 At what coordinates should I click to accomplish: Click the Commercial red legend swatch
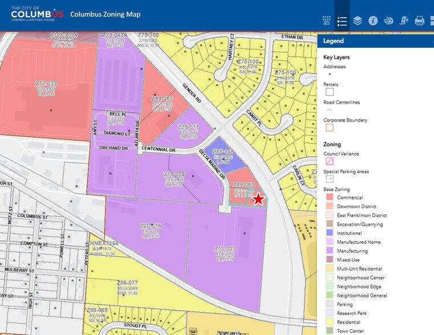pyautogui.click(x=329, y=198)
